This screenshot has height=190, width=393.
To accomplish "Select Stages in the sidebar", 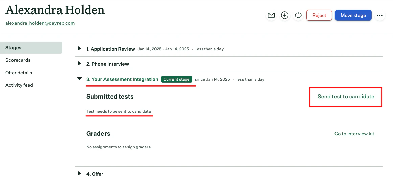I will click(31, 48).
